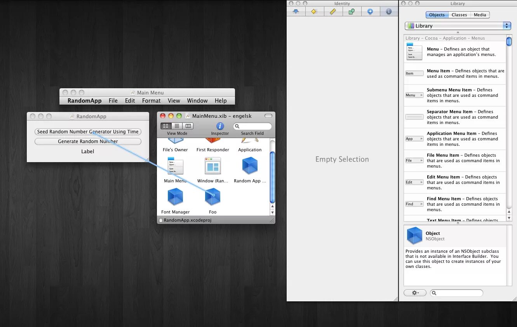
Task: Select the Font Manager object
Action: [175, 197]
